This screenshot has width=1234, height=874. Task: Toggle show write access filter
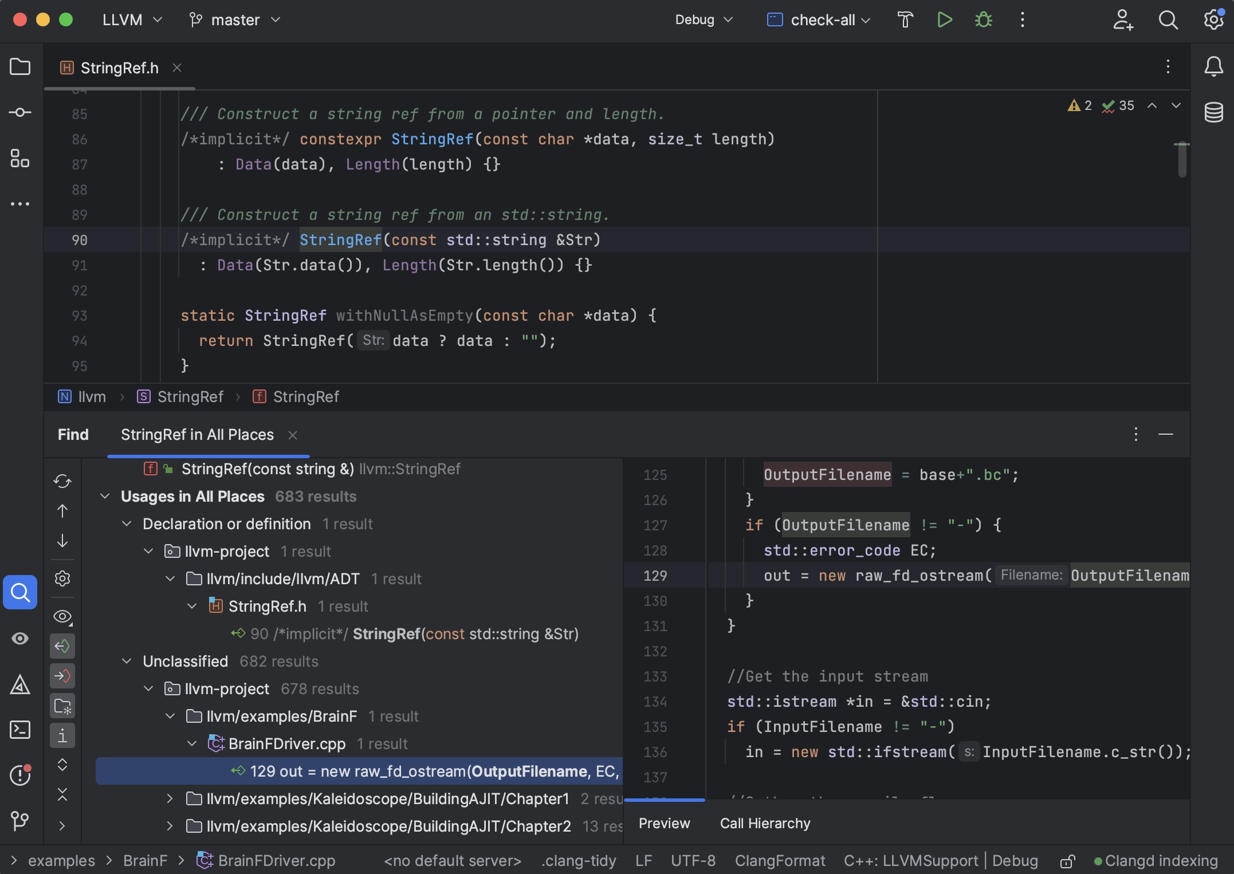tap(62, 676)
